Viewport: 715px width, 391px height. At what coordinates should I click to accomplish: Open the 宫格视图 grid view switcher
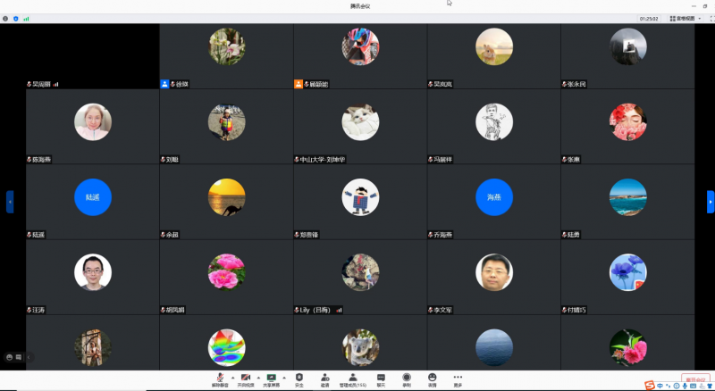point(686,18)
